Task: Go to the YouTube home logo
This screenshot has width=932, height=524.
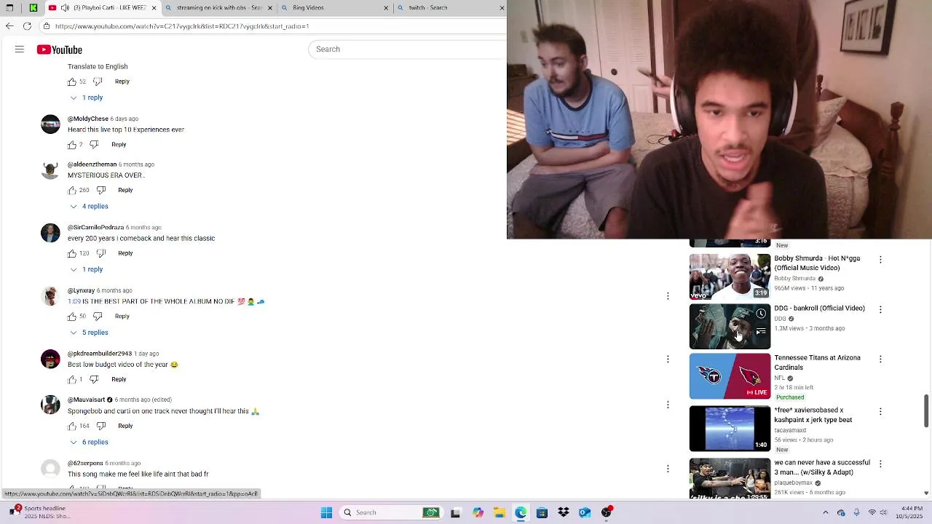Action: (60, 49)
